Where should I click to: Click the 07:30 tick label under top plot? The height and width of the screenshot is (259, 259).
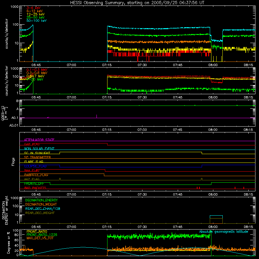point(142,65)
